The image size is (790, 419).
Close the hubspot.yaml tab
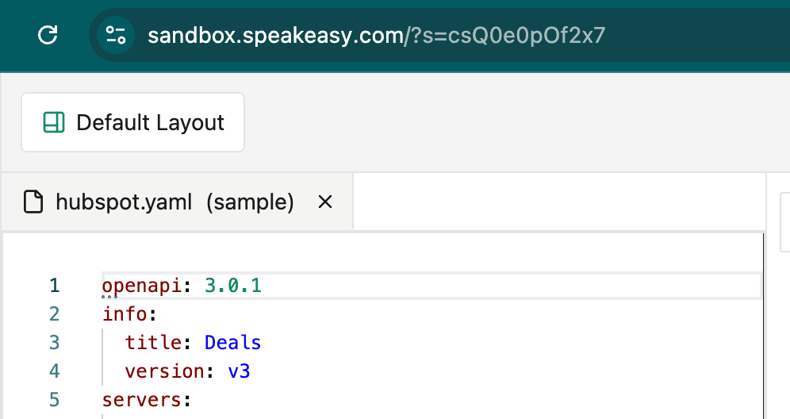click(324, 202)
